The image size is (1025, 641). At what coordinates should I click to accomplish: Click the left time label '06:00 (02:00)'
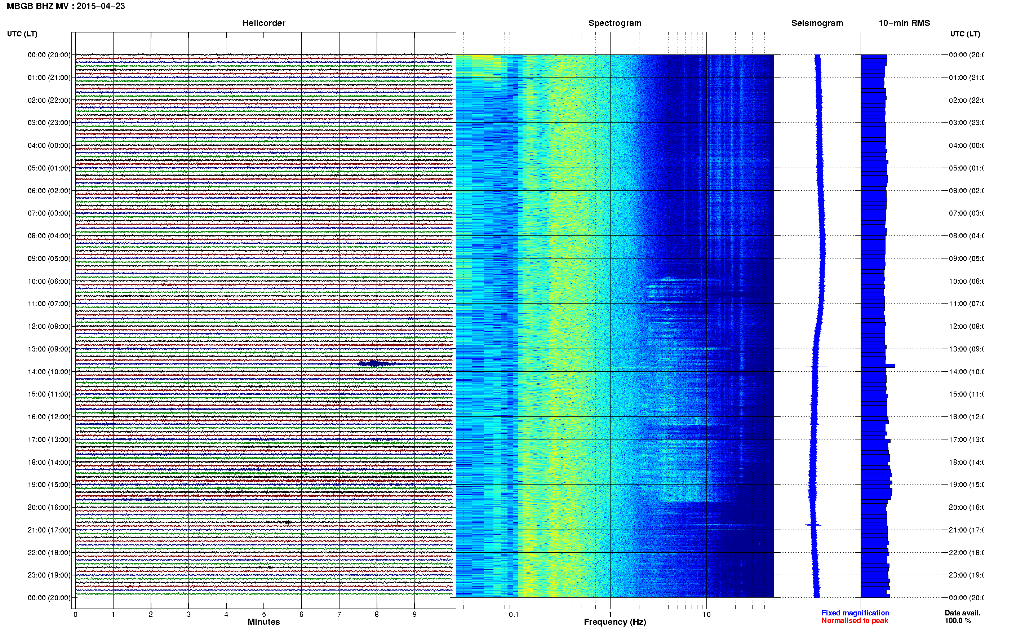49,191
